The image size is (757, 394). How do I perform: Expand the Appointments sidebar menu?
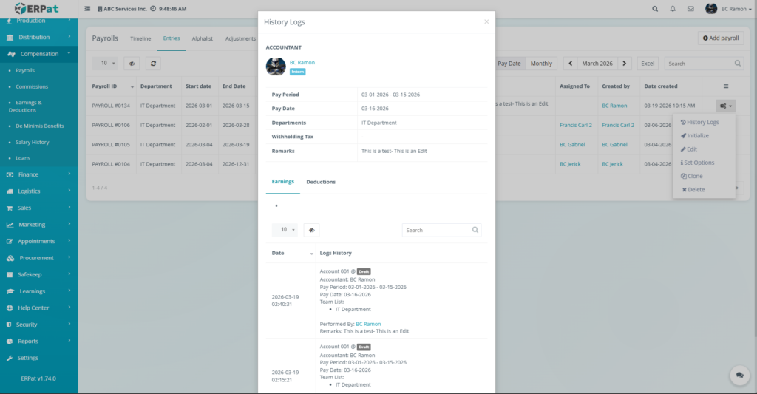click(x=39, y=241)
